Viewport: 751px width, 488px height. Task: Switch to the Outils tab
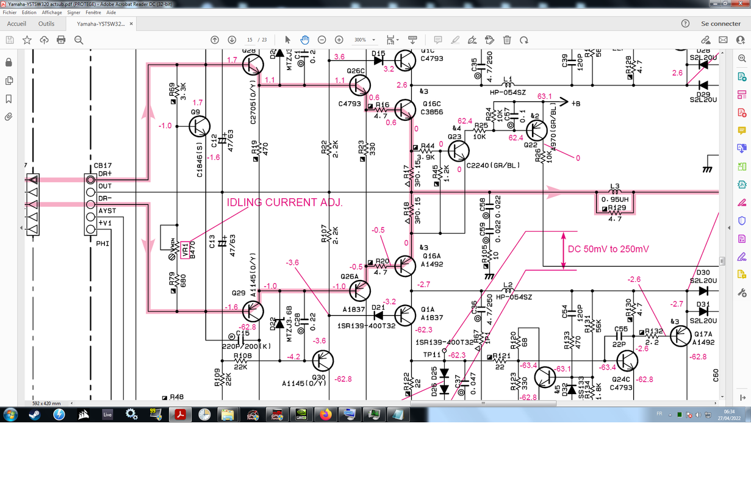pyautogui.click(x=46, y=24)
